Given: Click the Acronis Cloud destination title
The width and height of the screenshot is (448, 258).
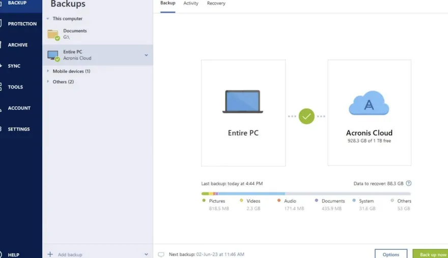Looking at the screenshot, I should [x=369, y=133].
